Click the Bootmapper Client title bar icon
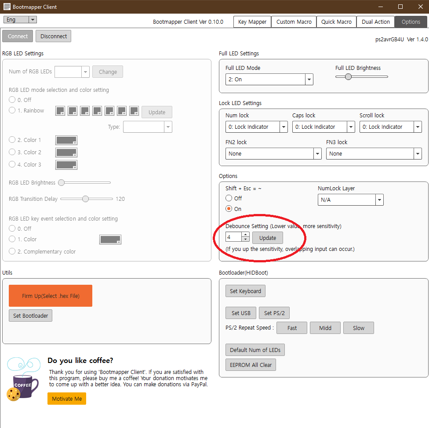429x428 pixels. [x=7, y=7]
